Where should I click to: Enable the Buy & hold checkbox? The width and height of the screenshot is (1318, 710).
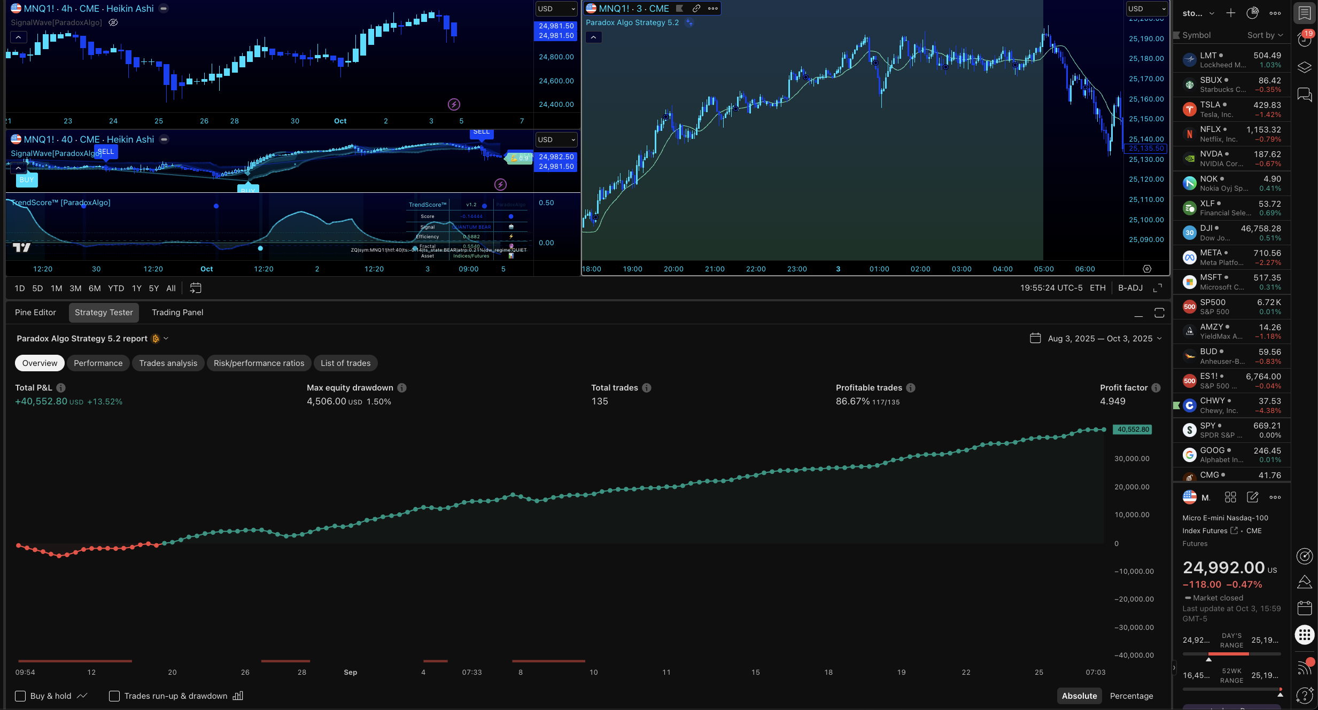(20, 696)
